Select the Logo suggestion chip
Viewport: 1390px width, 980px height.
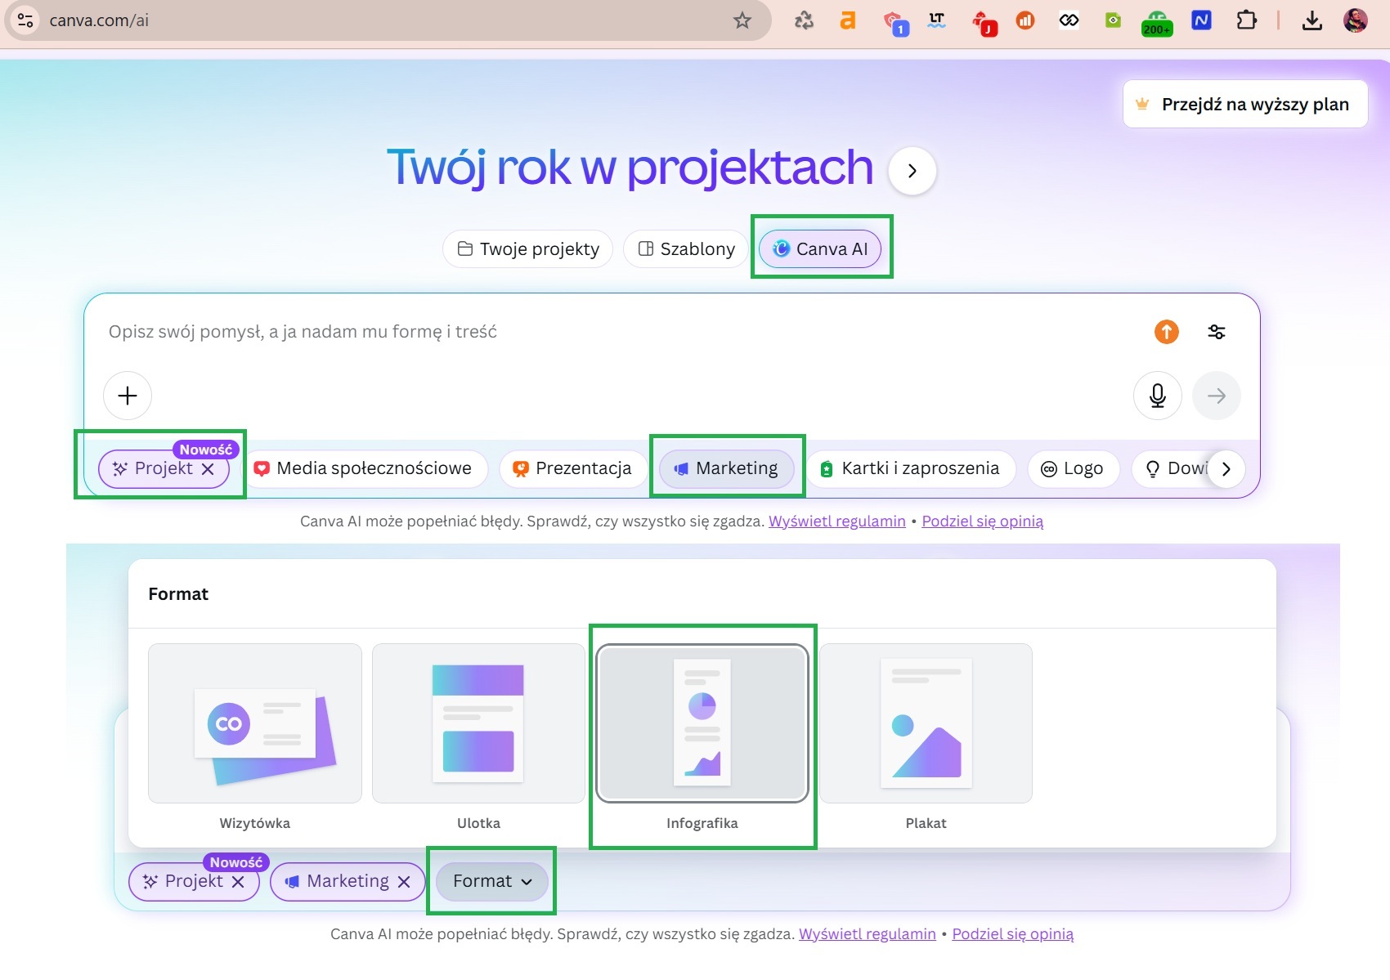(1073, 468)
